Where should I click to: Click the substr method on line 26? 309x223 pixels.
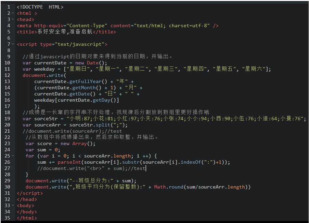131,162
